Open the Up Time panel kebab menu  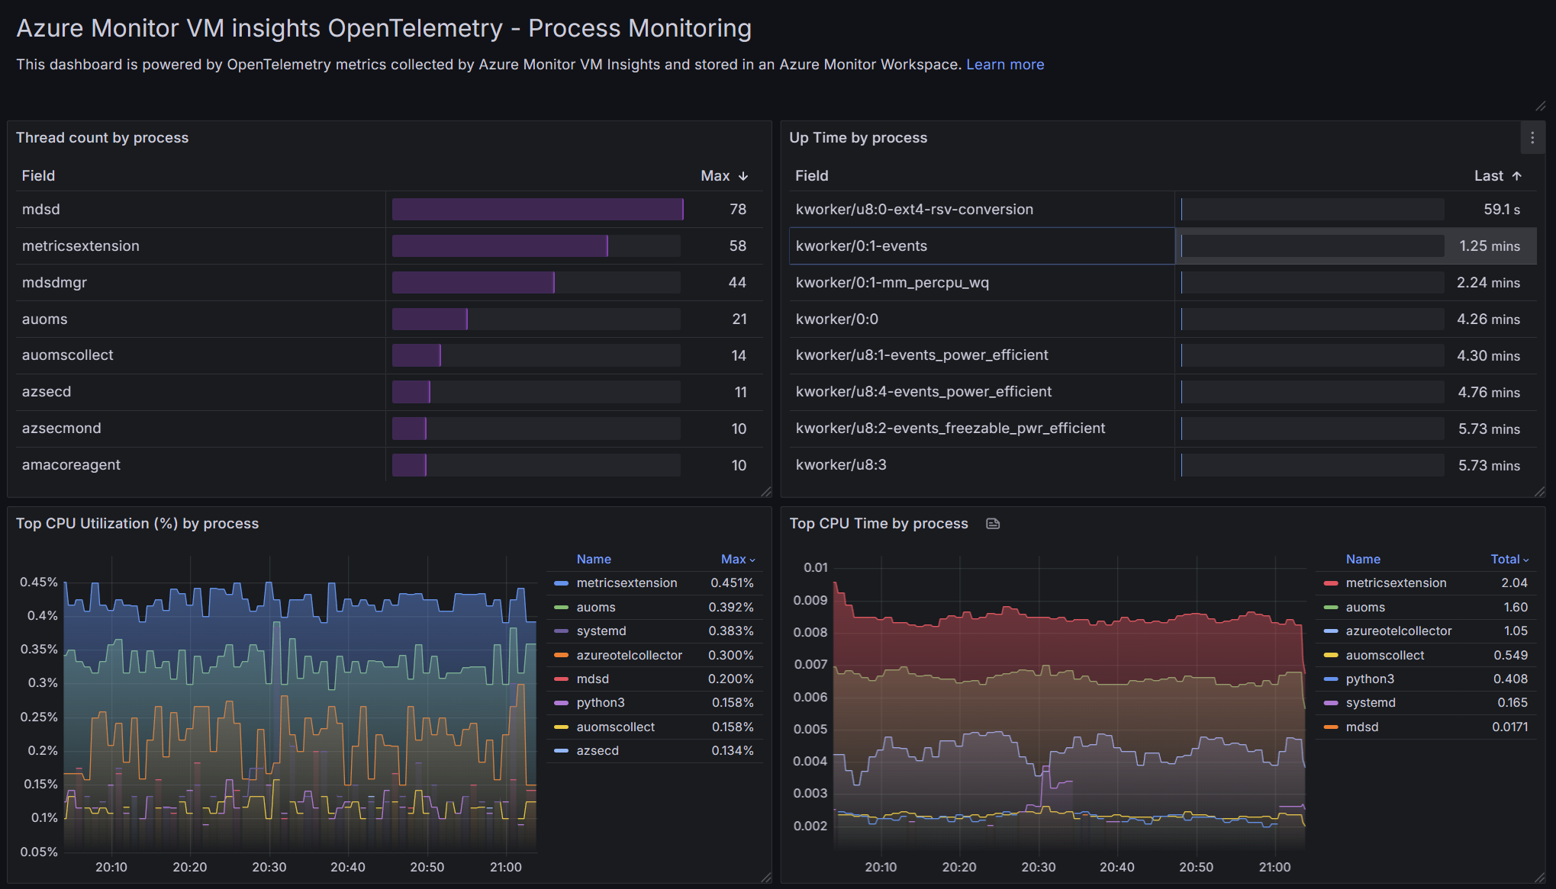tap(1532, 138)
